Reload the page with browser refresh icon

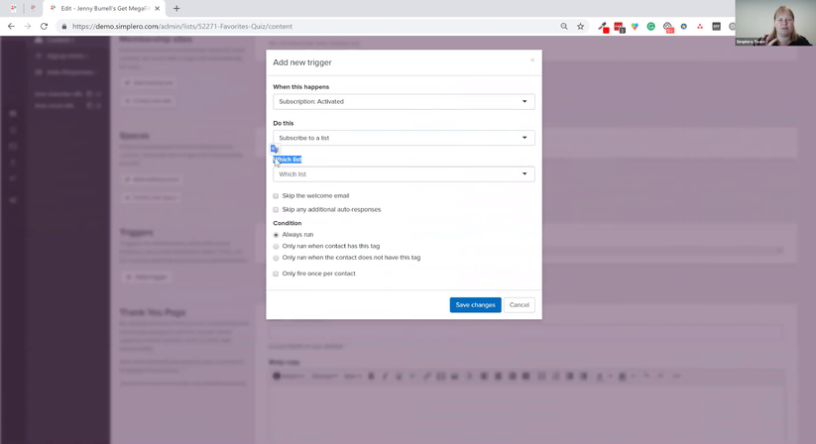(x=45, y=26)
